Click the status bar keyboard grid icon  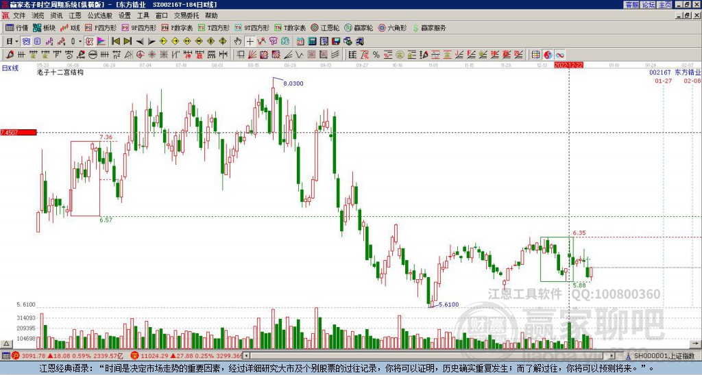(x=5, y=356)
